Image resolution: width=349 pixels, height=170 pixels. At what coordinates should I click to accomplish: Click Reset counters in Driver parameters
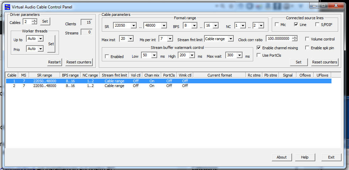[x=79, y=62]
